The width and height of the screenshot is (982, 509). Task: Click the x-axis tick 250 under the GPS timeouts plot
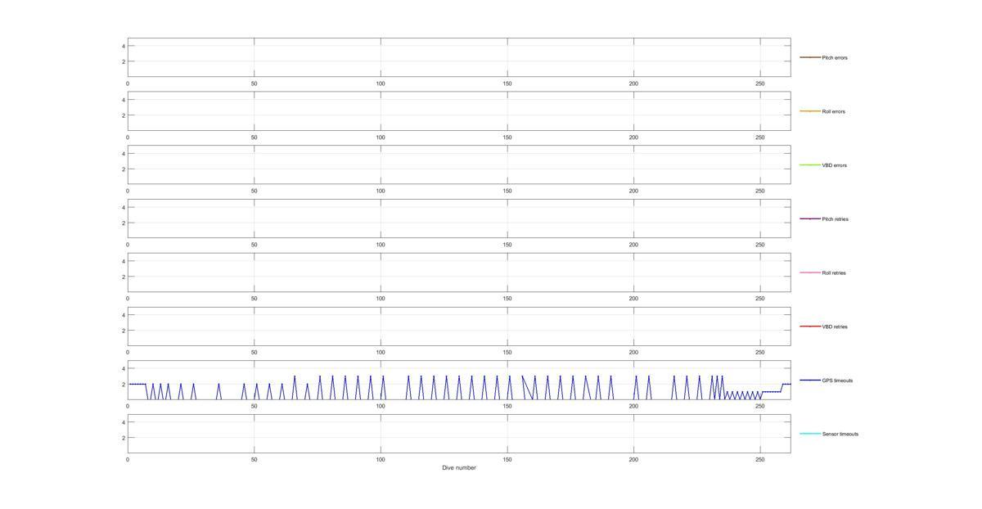click(x=760, y=406)
